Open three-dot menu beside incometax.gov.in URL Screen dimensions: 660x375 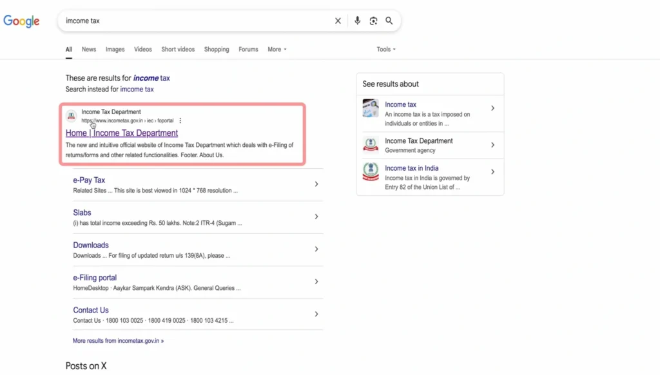[x=180, y=120]
